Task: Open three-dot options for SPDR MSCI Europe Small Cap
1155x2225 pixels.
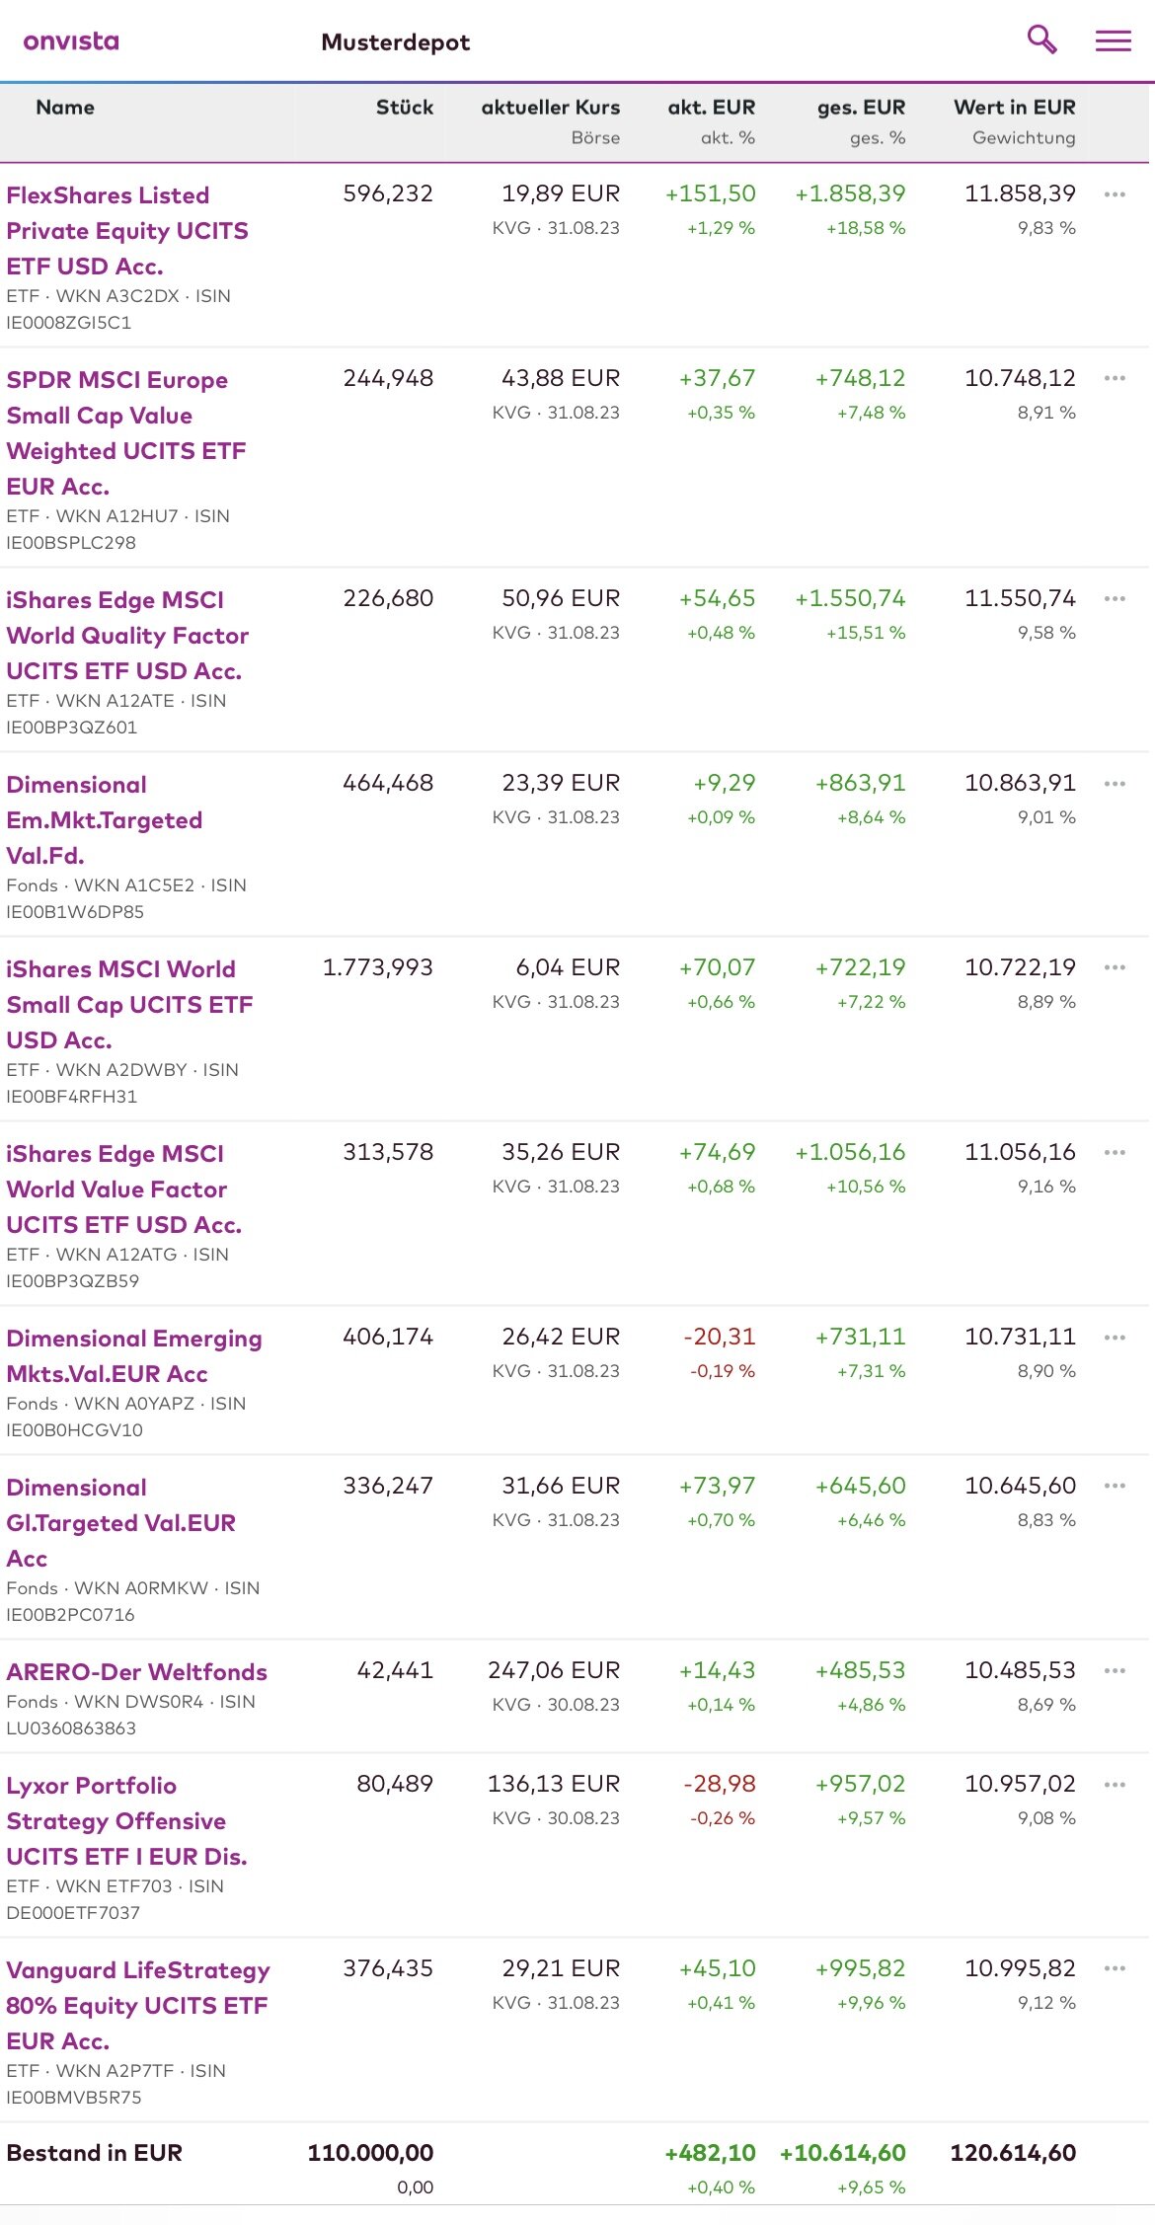Action: coord(1115,379)
